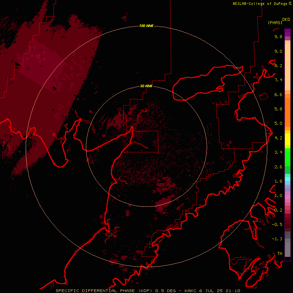Image resolution: width=293 pixels, height=293 pixels.
Task: Click the 100 NMI range ring label
Action: (x=146, y=26)
